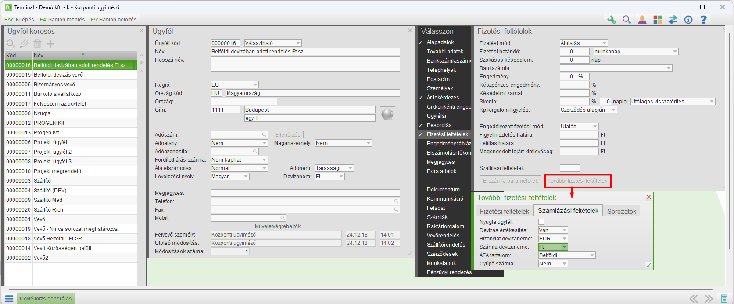This screenshot has width=734, height=304.
Task: Click the További fizetési feltételek button
Action: click(x=577, y=181)
